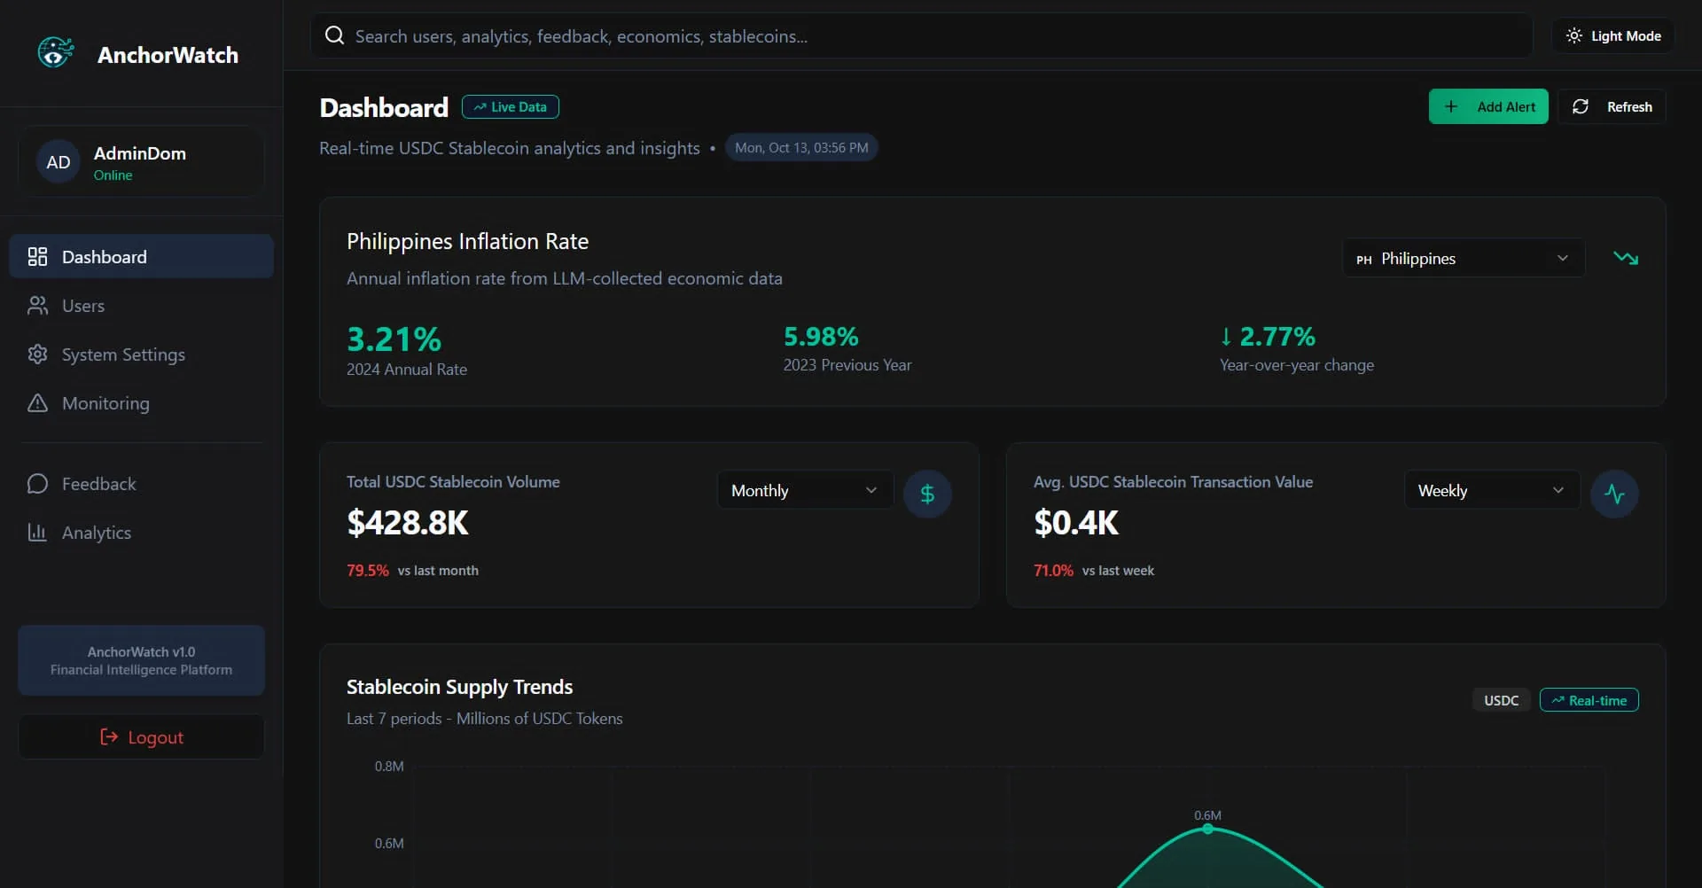Click the Real-time badge

(1589, 700)
